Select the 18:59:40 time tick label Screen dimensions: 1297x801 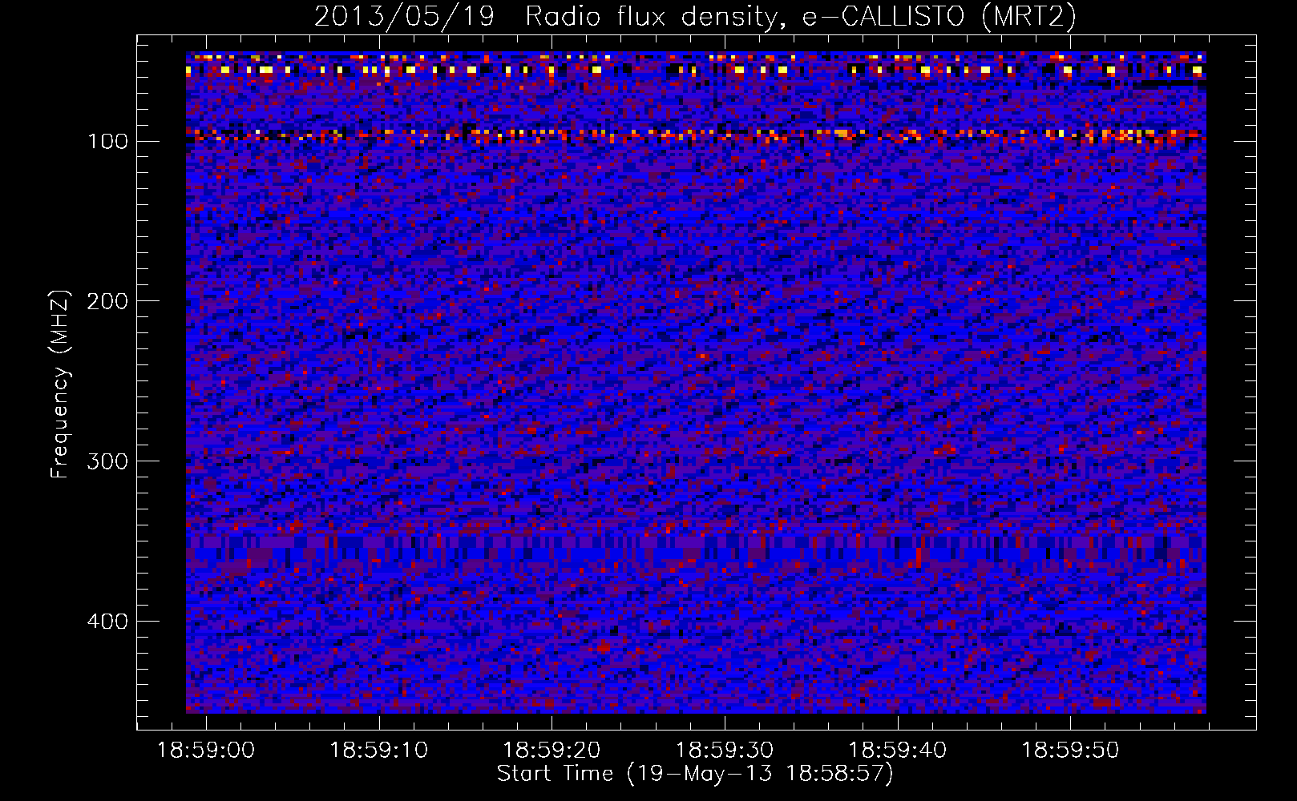[897, 751]
